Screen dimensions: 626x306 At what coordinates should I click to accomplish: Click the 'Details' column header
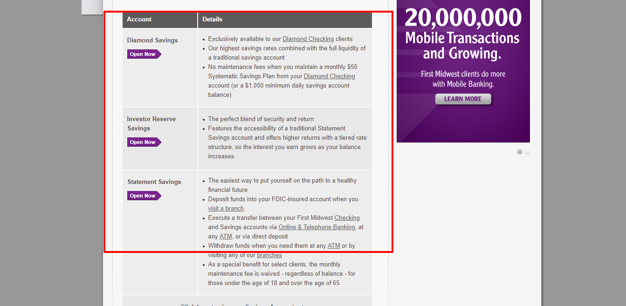pyautogui.click(x=213, y=20)
